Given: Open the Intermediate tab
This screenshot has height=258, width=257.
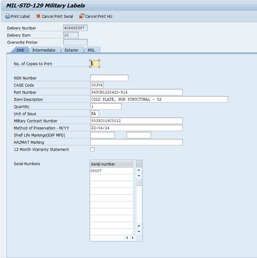Looking at the screenshot, I should [x=44, y=50].
